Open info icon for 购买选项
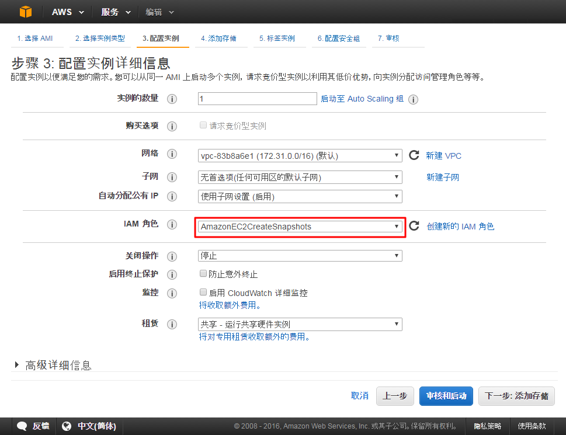566x435 pixels. pyautogui.click(x=172, y=126)
